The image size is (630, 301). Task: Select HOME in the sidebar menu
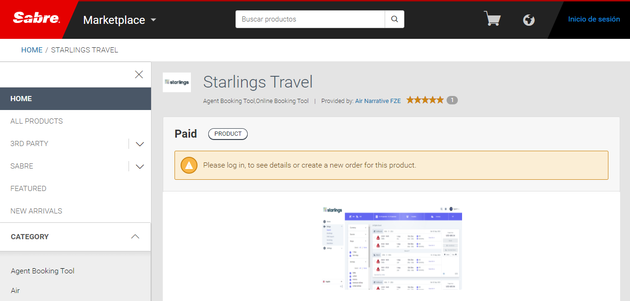coord(76,99)
